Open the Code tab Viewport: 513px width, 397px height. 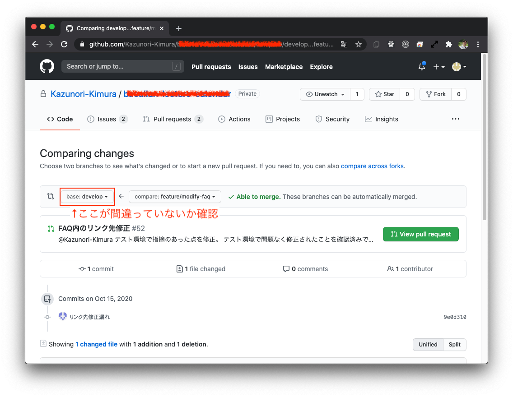[x=60, y=119]
